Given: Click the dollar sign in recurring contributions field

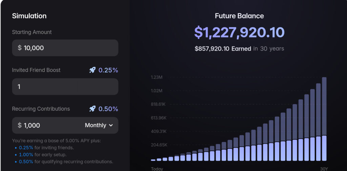Looking at the screenshot, I should [x=20, y=125].
